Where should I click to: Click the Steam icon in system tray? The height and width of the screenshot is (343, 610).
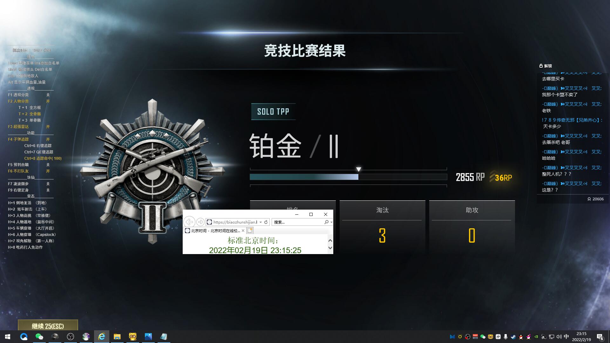click(513, 337)
